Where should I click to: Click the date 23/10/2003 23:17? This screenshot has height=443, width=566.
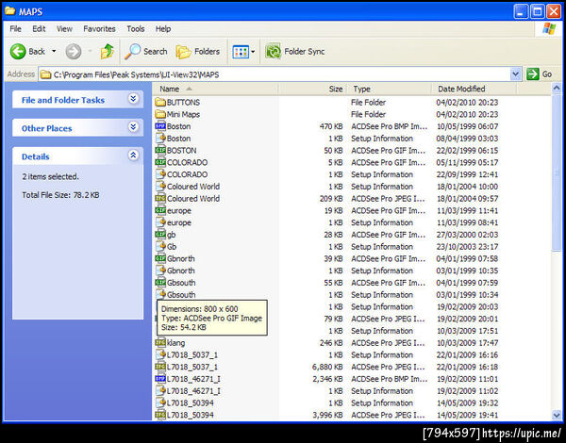[467, 247]
